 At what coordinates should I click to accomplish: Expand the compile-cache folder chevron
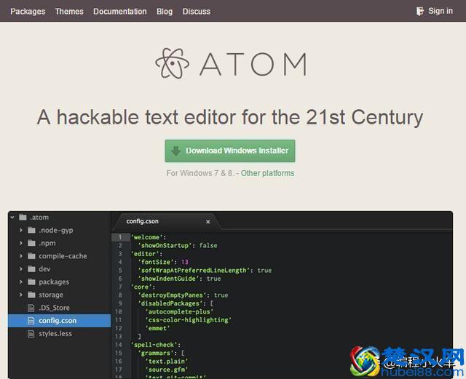pos(21,256)
